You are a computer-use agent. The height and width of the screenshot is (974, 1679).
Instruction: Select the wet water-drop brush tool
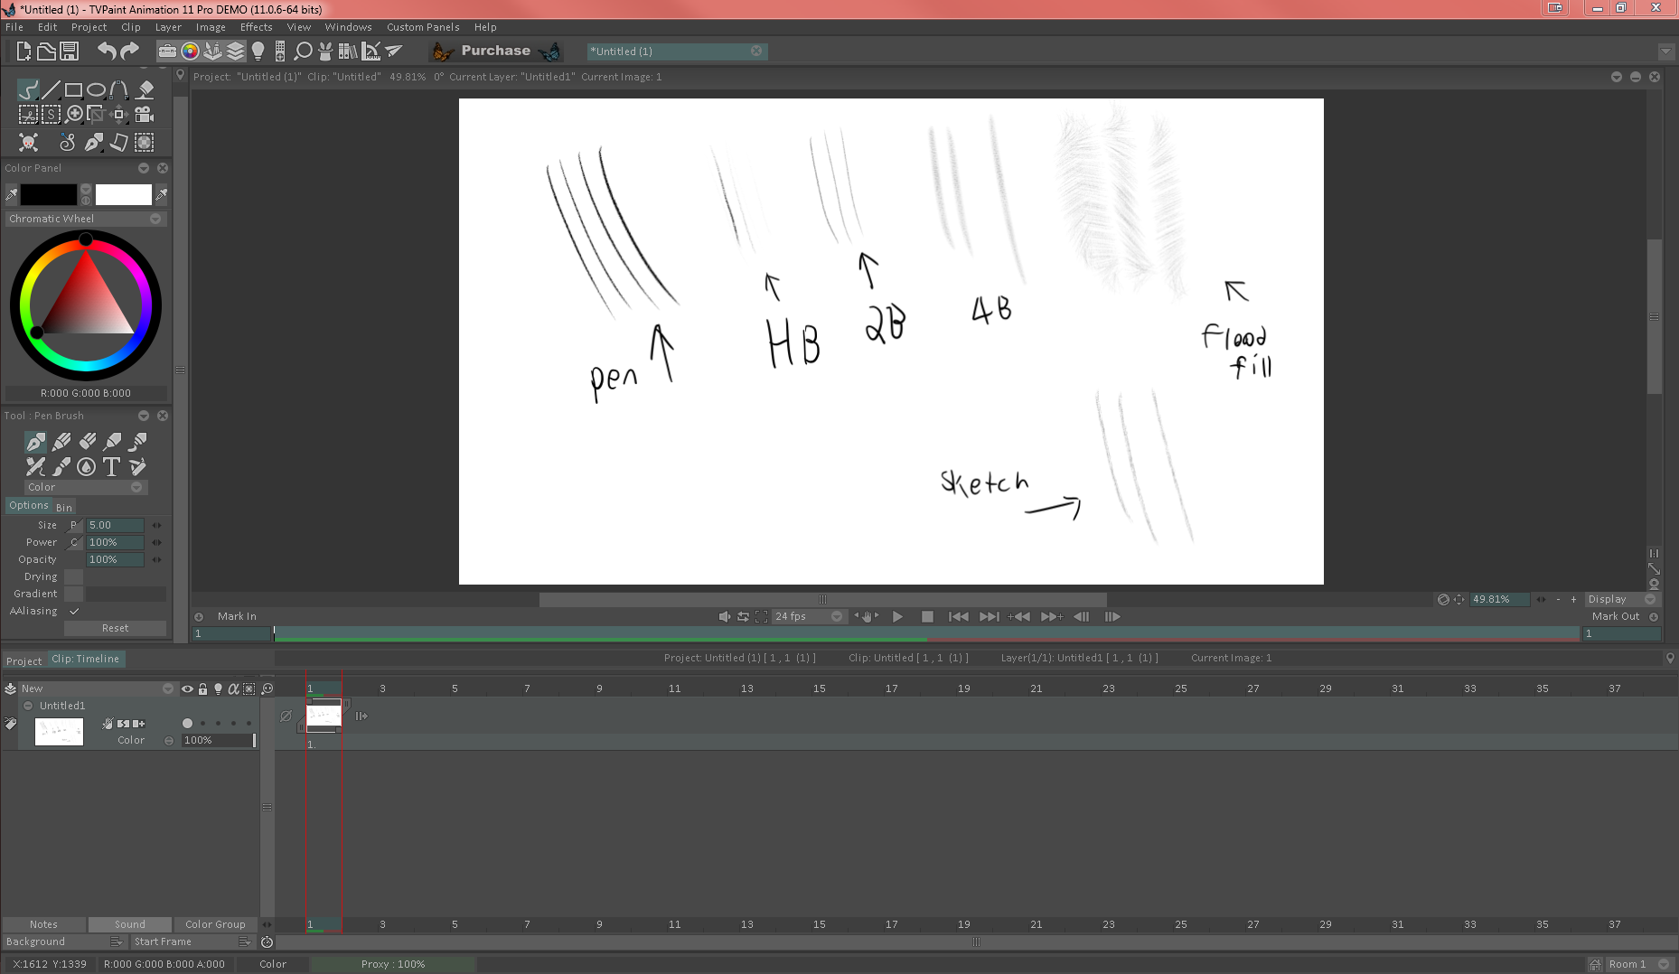(86, 466)
